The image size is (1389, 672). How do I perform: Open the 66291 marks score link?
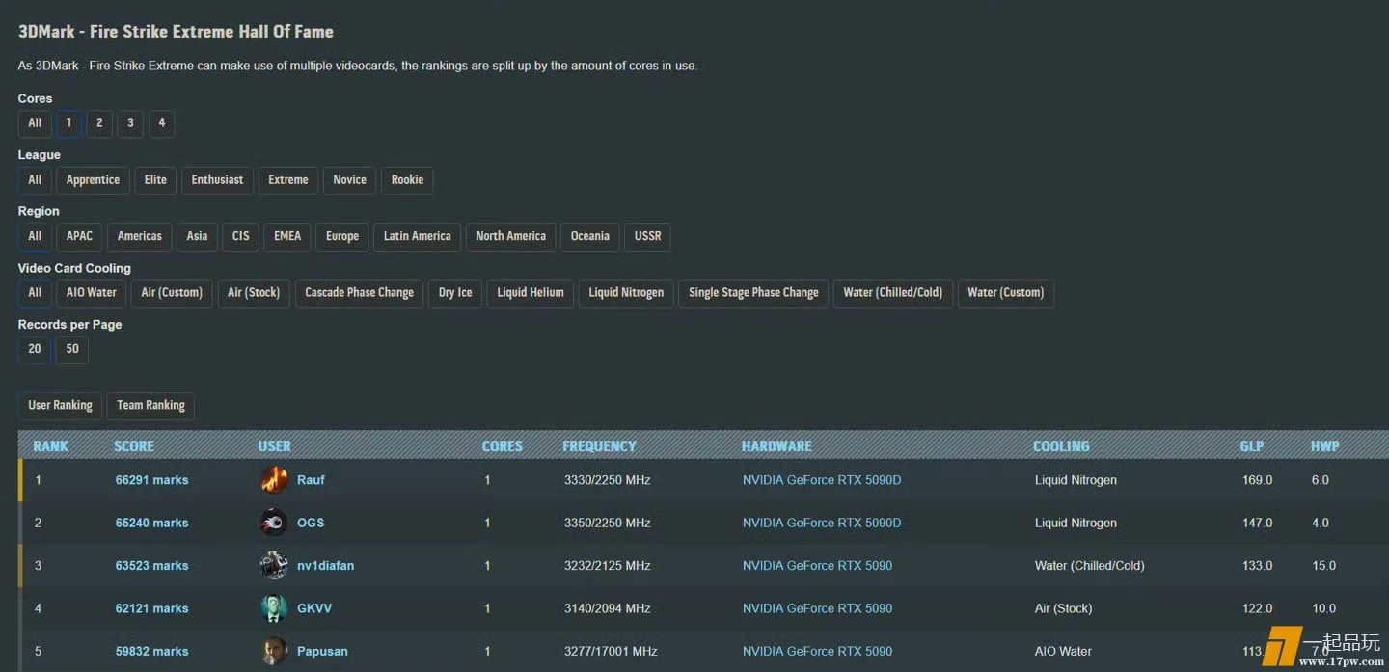[x=151, y=480]
